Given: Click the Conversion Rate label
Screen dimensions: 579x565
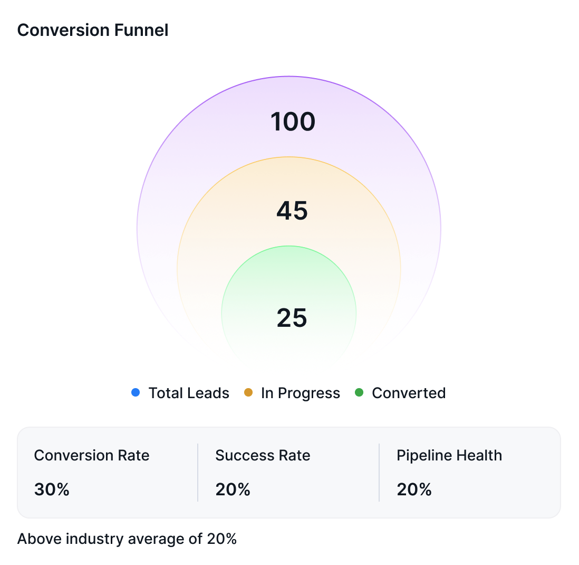Looking at the screenshot, I should [92, 455].
